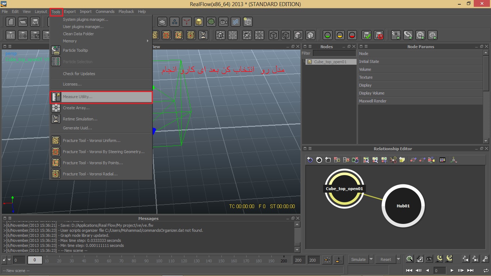This screenshot has height=276, width=491.
Task: Expand the Maxwell Render section
Action: (x=421, y=101)
